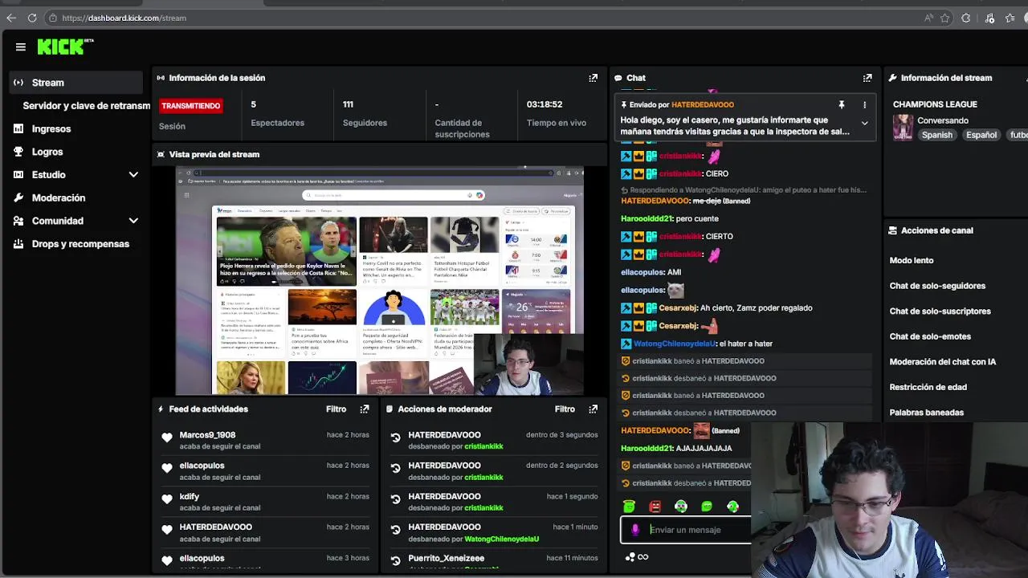Click the CHAMPIONS LEAGUE stream title
This screenshot has height=578, width=1028.
[x=935, y=104]
